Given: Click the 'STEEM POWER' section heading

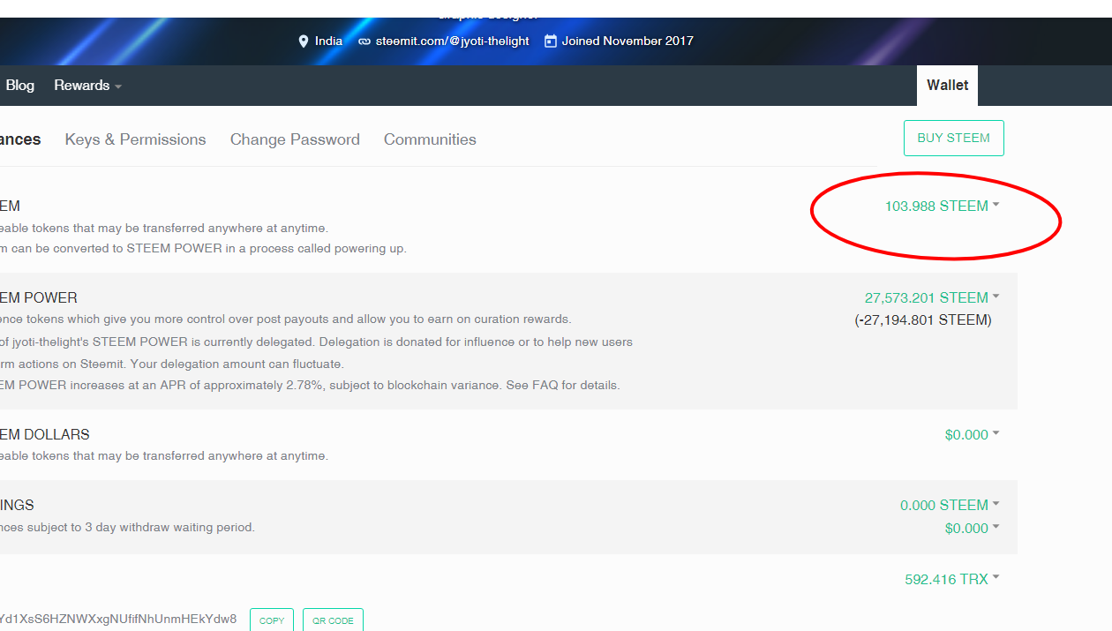Looking at the screenshot, I should 38,297.
